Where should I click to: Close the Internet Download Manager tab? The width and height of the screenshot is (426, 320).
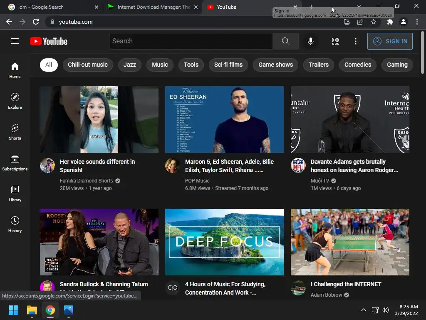tap(196, 7)
